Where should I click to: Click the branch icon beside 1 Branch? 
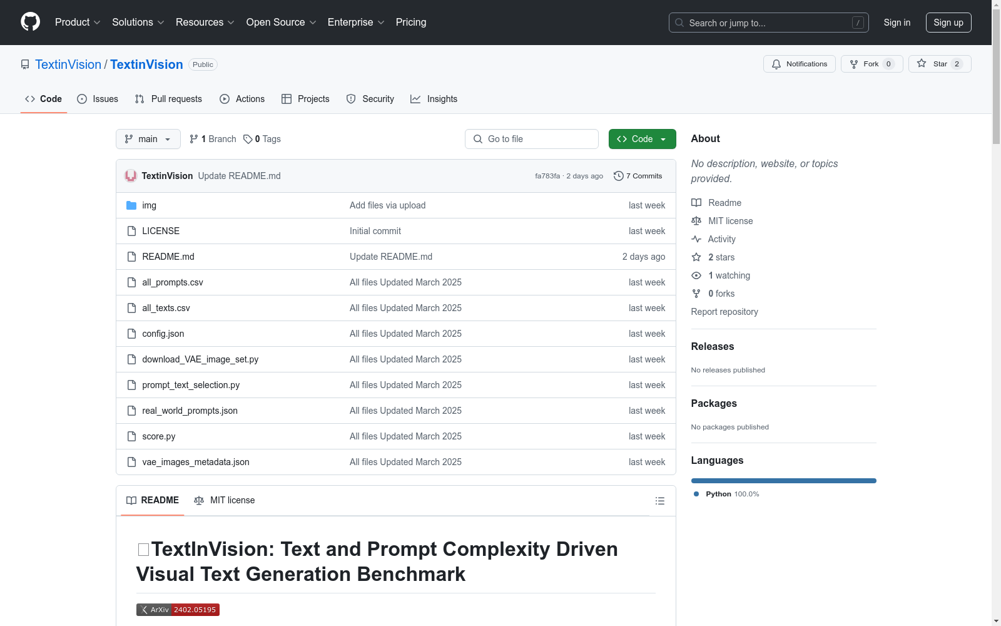(x=194, y=139)
